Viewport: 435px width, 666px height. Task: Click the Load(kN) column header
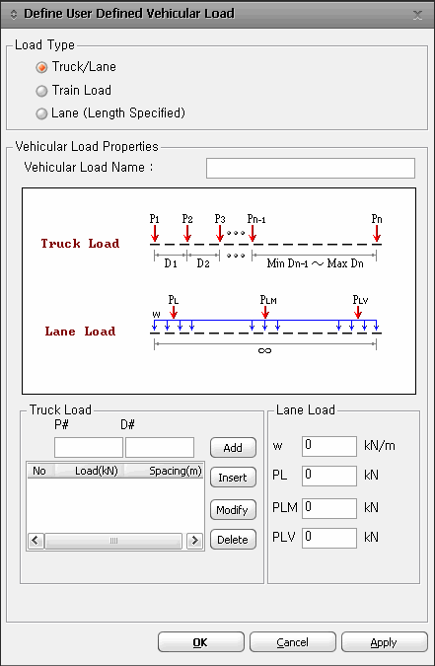point(89,471)
